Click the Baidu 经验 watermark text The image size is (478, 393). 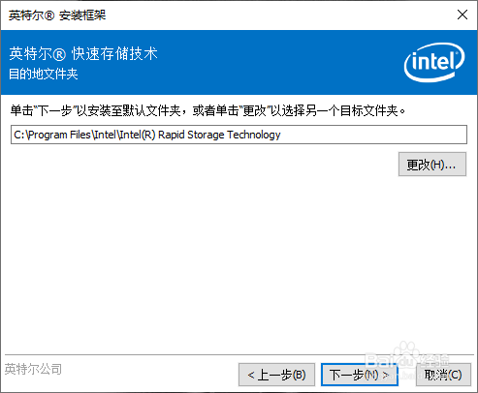(x=435, y=358)
